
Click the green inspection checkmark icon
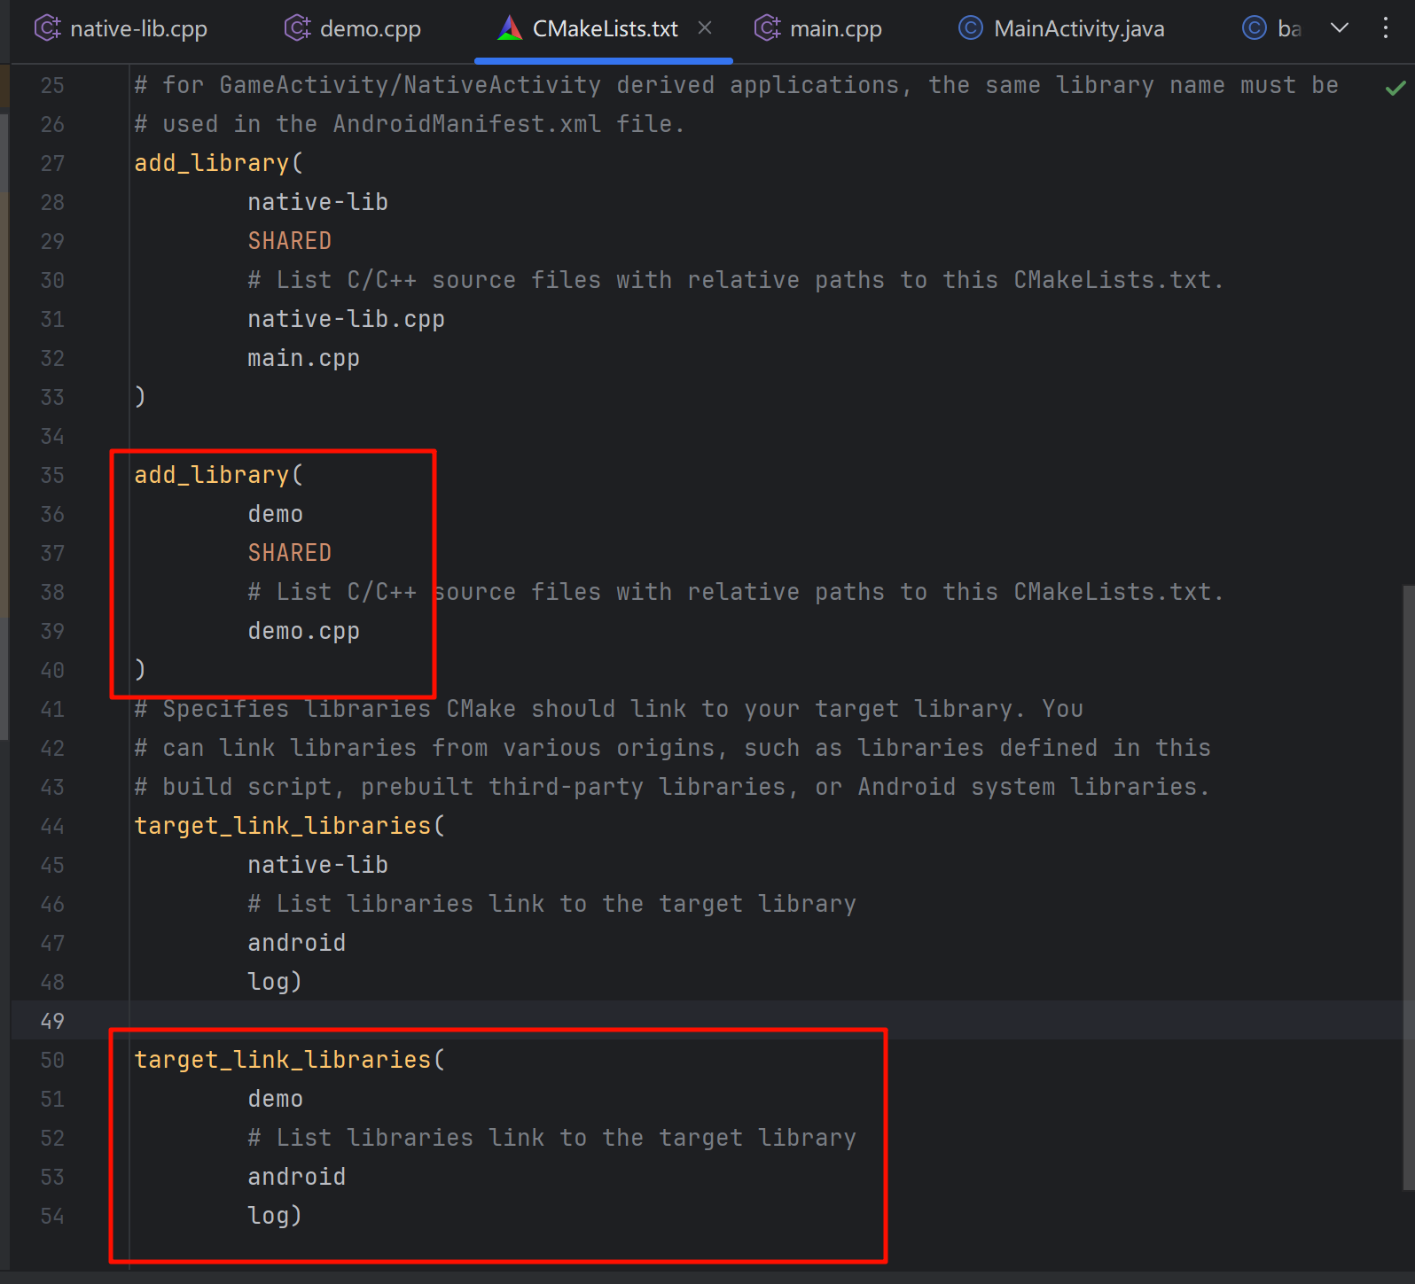[1395, 88]
